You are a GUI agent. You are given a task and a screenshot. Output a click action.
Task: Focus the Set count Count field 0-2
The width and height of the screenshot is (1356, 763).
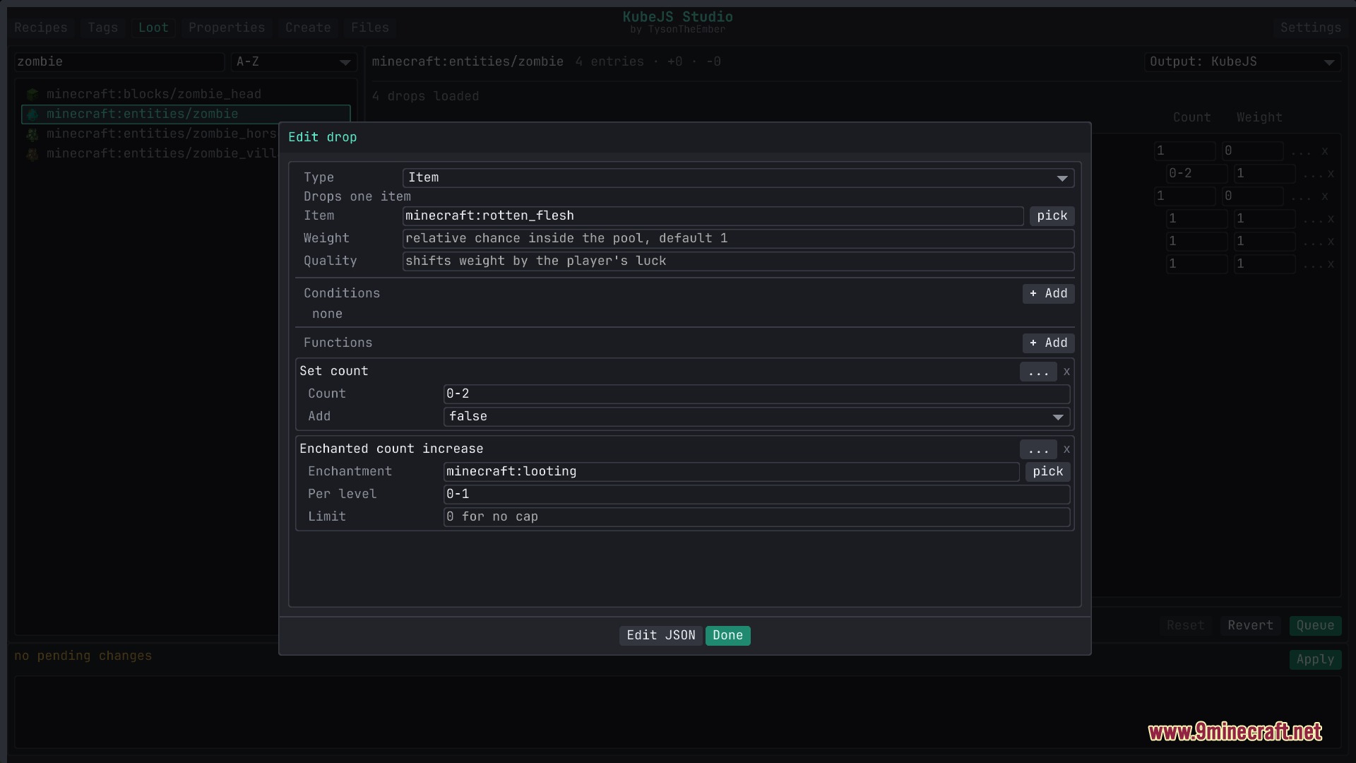coord(756,394)
